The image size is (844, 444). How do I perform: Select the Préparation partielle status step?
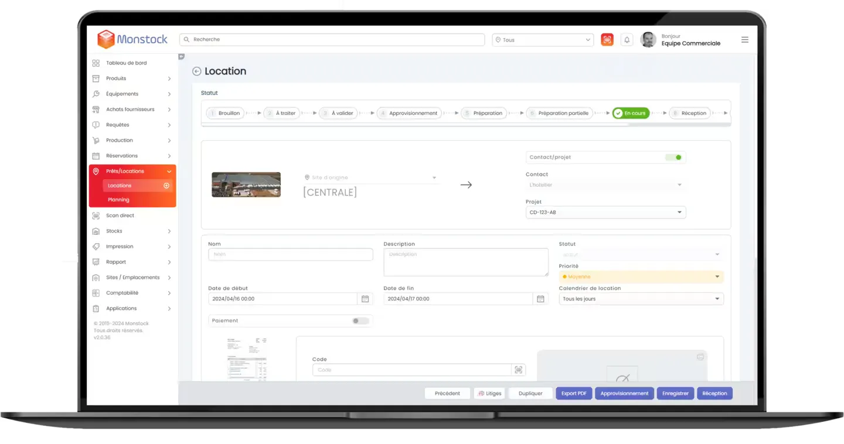(x=560, y=113)
